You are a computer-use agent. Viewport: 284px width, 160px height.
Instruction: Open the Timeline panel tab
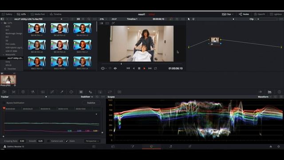click(55, 14)
